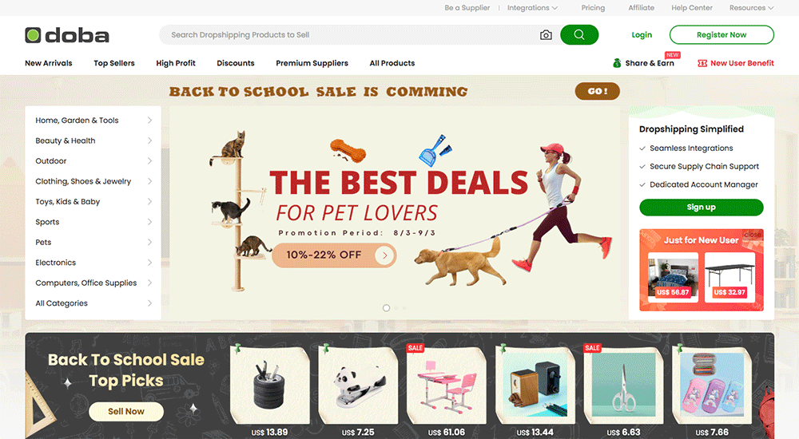
Task: Open the tire pen holder product thumbnail
Action: click(269, 385)
